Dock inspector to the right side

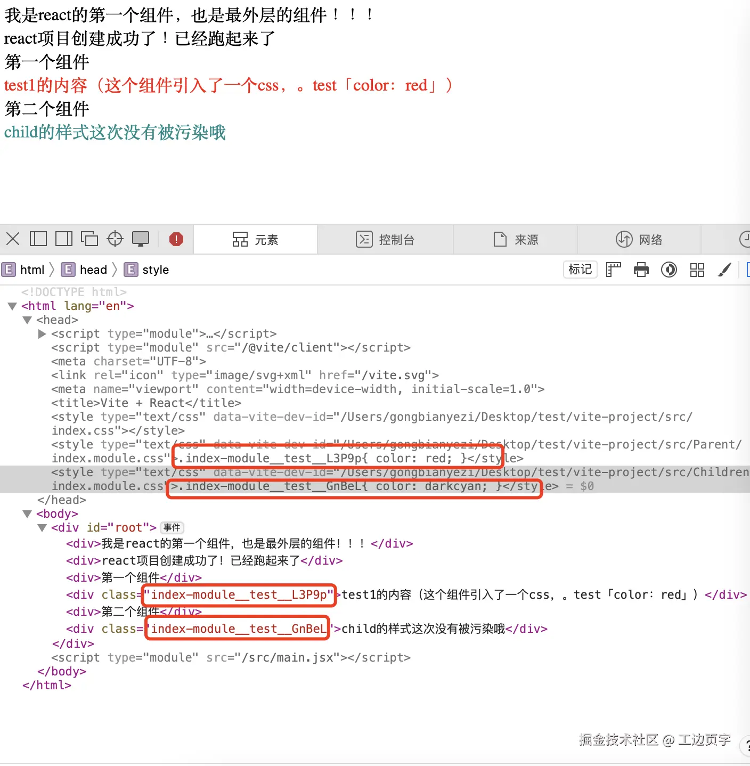tap(64, 239)
